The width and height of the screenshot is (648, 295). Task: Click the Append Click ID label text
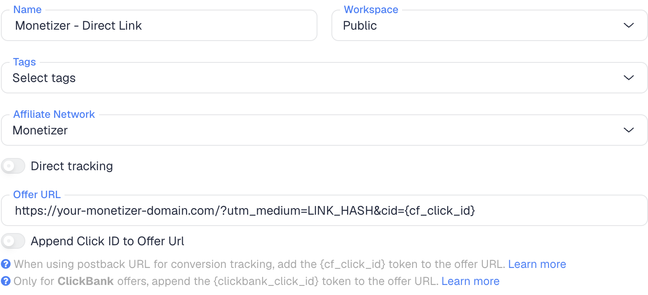tap(108, 241)
